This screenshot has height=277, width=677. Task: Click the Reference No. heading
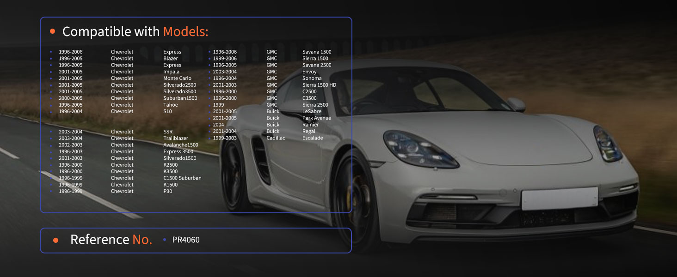(x=111, y=240)
